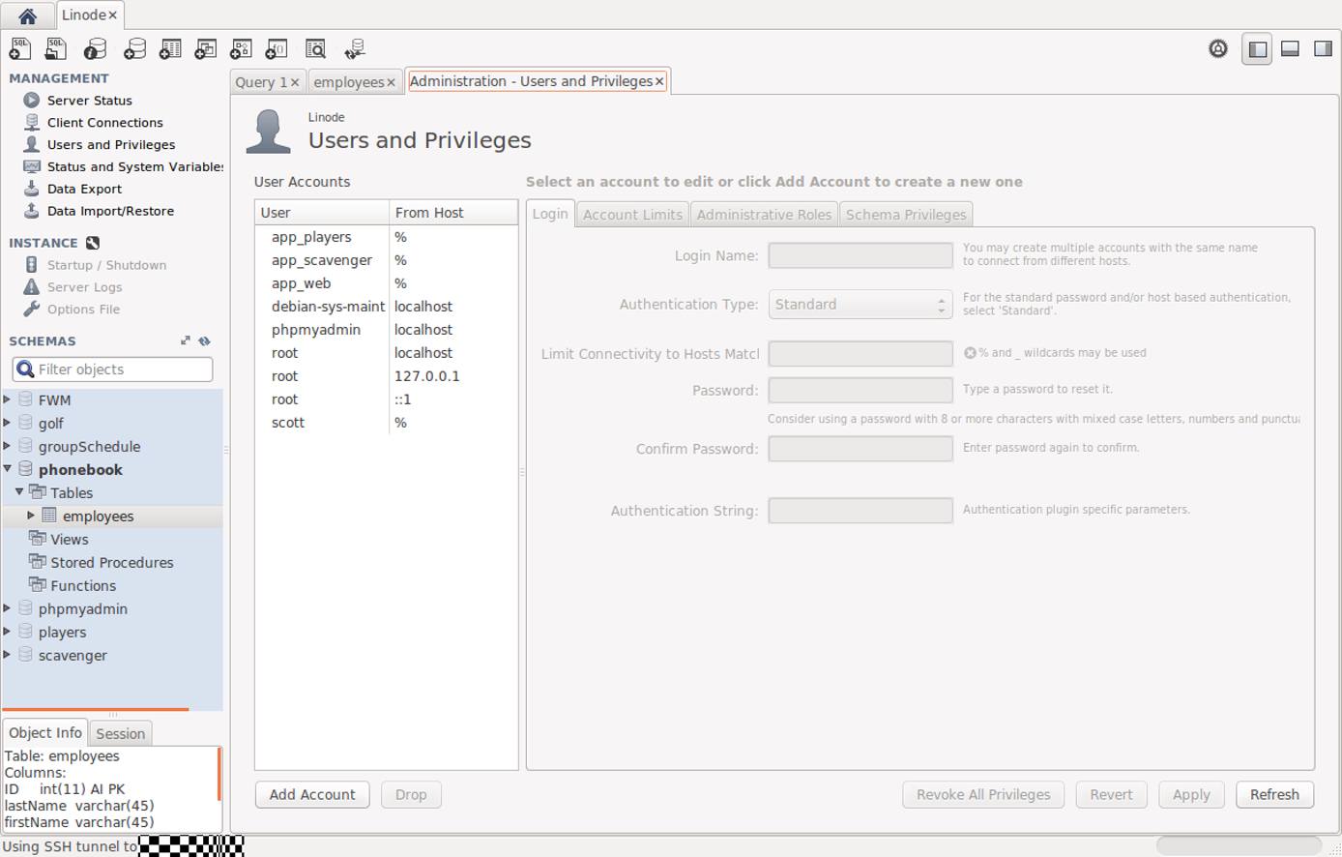This screenshot has height=857, width=1342.
Task: Open Workbench preferences via the gear icon
Action: [1217, 47]
